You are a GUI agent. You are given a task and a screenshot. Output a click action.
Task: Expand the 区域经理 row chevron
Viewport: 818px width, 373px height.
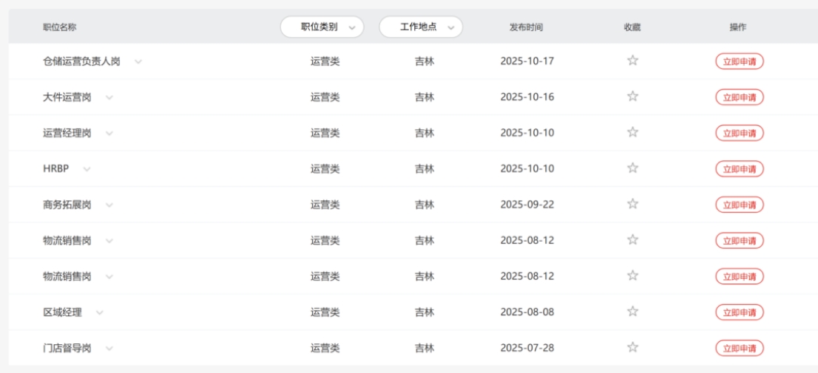point(100,312)
